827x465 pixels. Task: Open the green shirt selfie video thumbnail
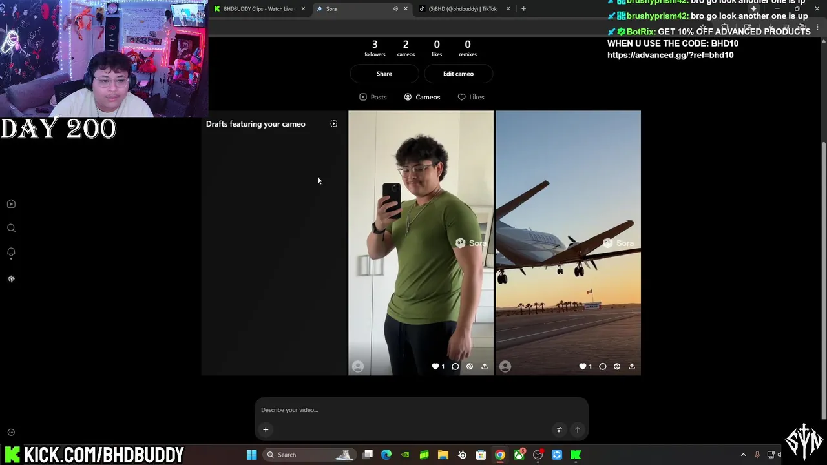tap(421, 243)
